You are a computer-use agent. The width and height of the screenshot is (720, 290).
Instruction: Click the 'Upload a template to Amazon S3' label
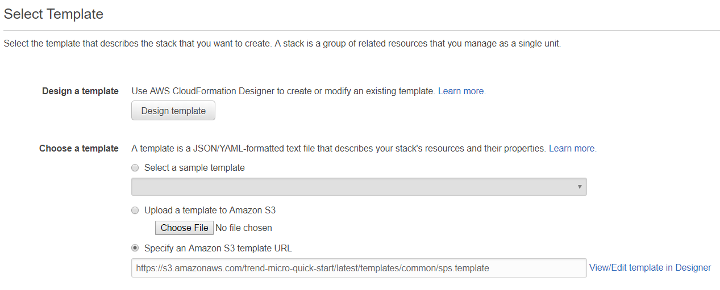[210, 211]
